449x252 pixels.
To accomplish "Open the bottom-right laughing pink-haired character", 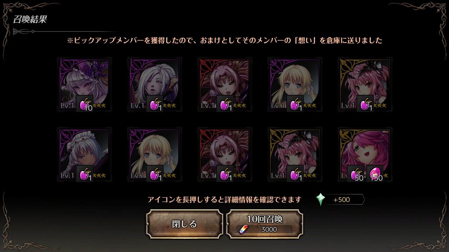I will pos(365,154).
